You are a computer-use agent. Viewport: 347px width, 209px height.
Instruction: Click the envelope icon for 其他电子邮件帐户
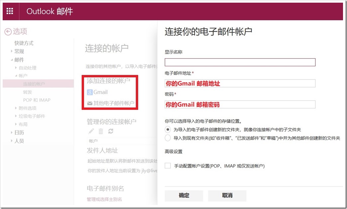(x=90, y=103)
